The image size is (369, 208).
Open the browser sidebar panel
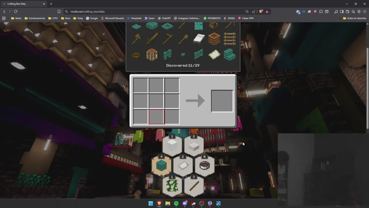(342, 12)
